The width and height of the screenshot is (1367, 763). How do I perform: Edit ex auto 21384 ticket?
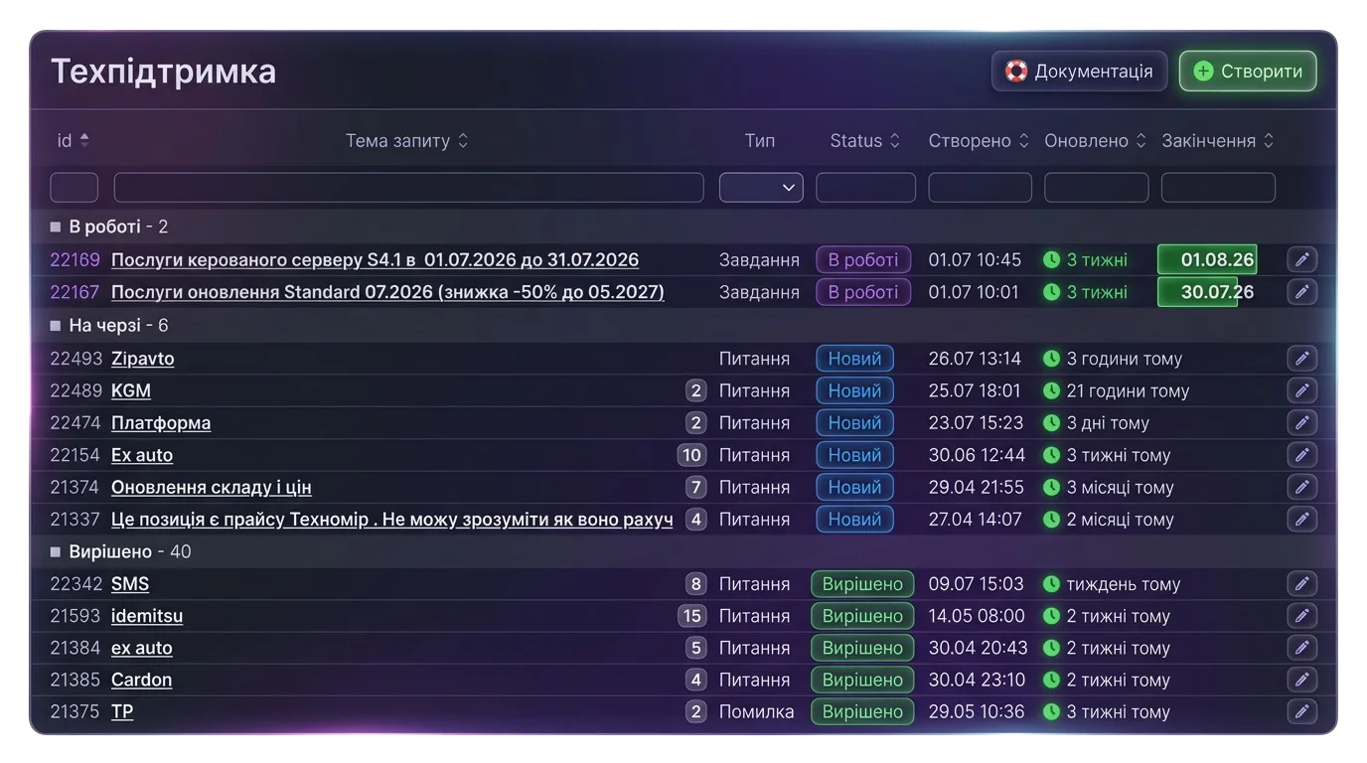tap(1301, 648)
